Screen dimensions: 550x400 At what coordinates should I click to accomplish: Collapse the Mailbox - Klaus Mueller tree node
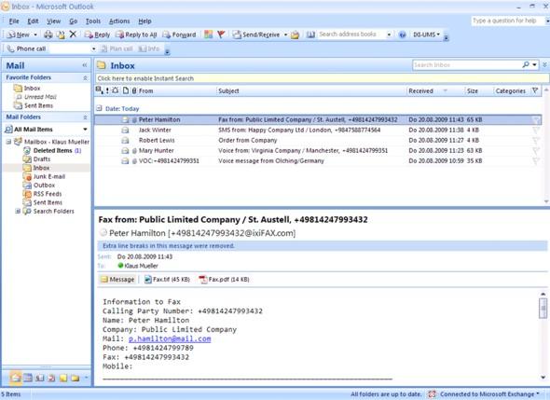(x=8, y=142)
